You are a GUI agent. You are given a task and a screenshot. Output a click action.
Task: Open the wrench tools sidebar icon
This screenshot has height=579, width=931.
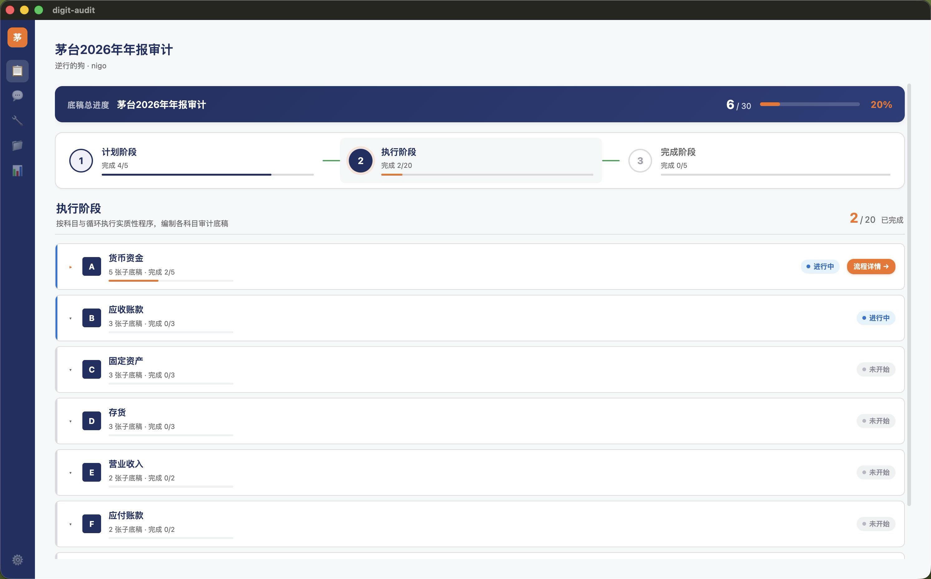(17, 121)
